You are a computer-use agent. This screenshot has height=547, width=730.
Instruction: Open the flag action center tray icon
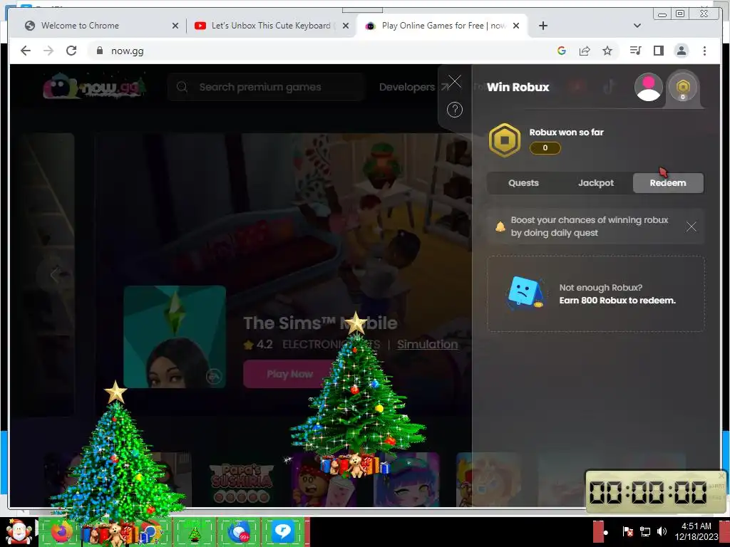click(627, 531)
